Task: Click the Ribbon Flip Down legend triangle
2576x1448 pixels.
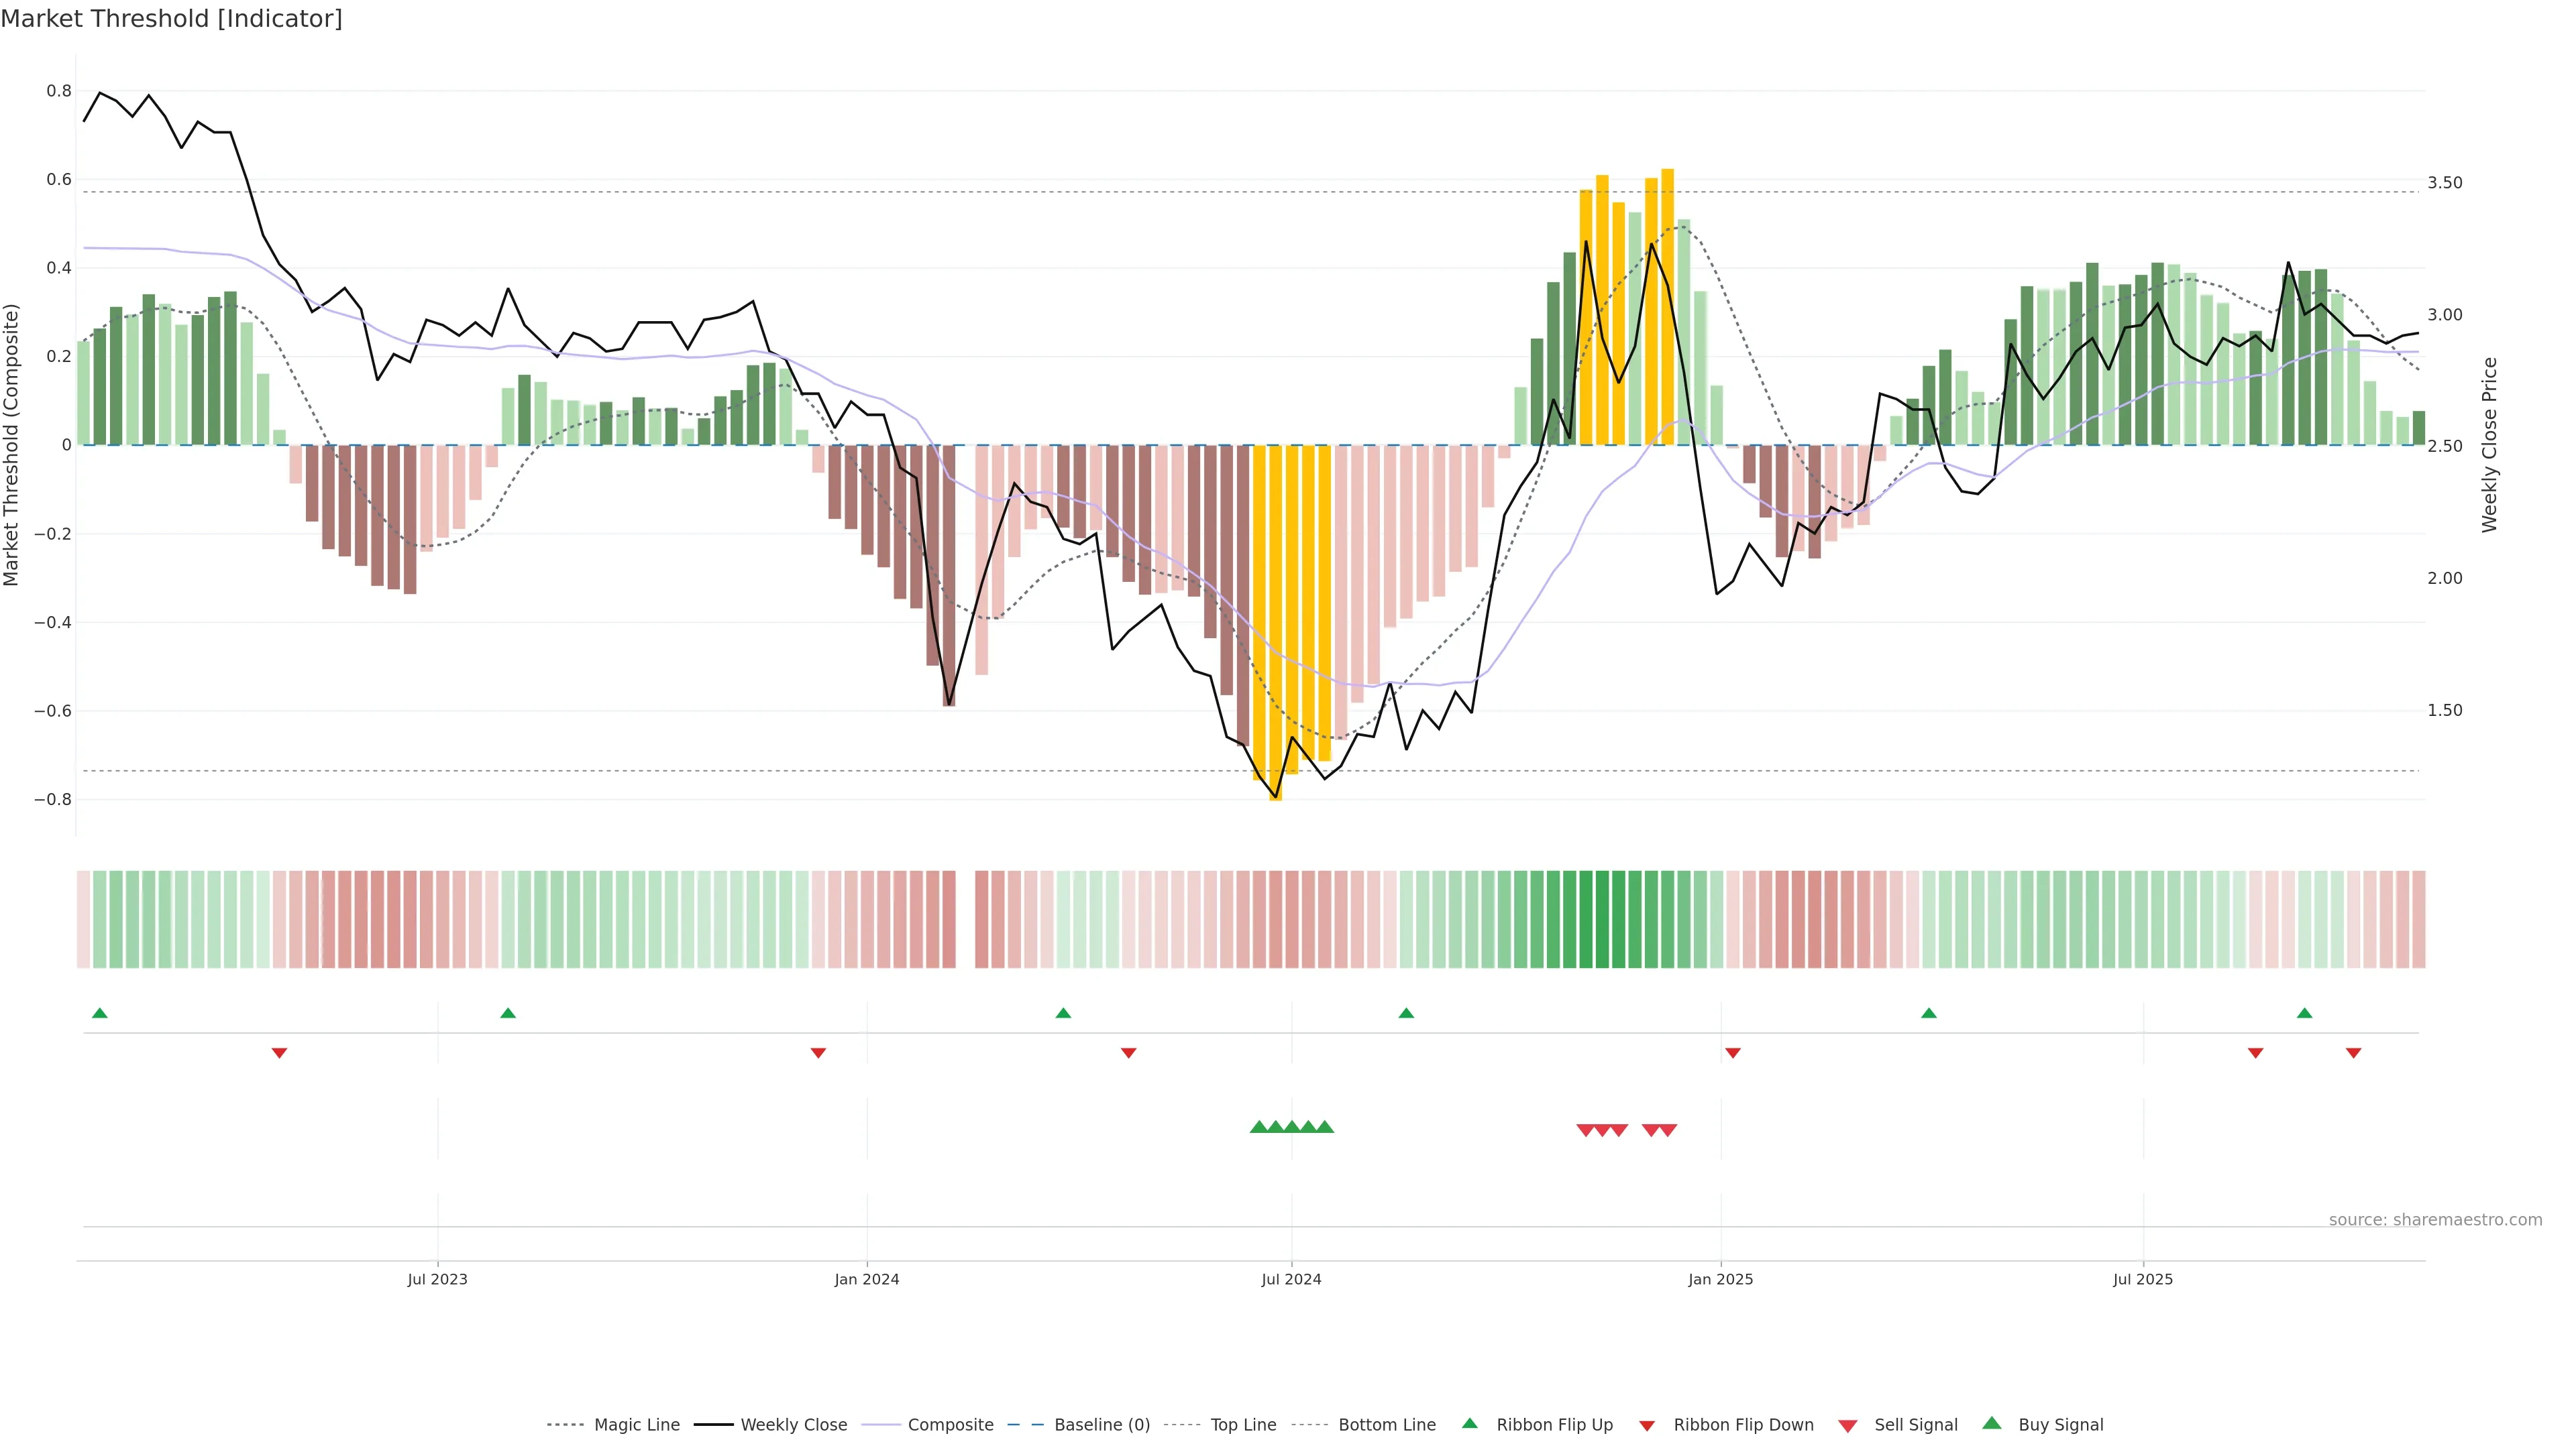Action: pyautogui.click(x=1647, y=1426)
